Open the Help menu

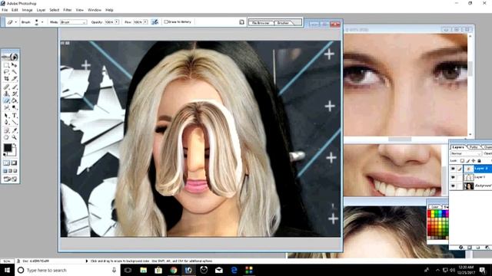pos(109,10)
